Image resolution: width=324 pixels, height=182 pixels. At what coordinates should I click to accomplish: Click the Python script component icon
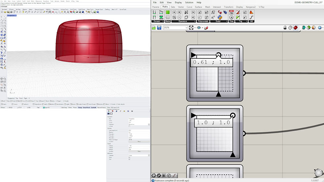tap(220, 17)
